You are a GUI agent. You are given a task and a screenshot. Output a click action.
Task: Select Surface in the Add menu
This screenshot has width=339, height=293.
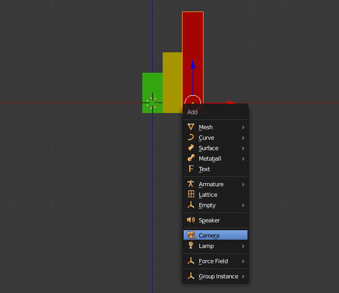pos(216,148)
